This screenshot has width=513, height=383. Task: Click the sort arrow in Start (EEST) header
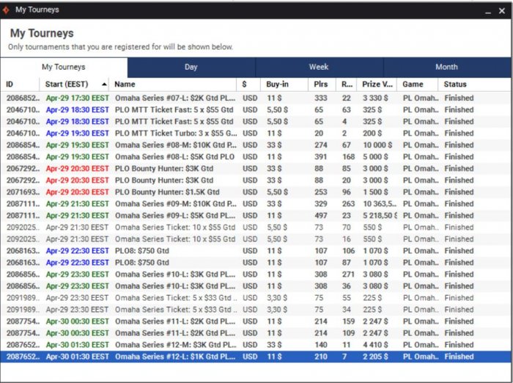(x=105, y=84)
